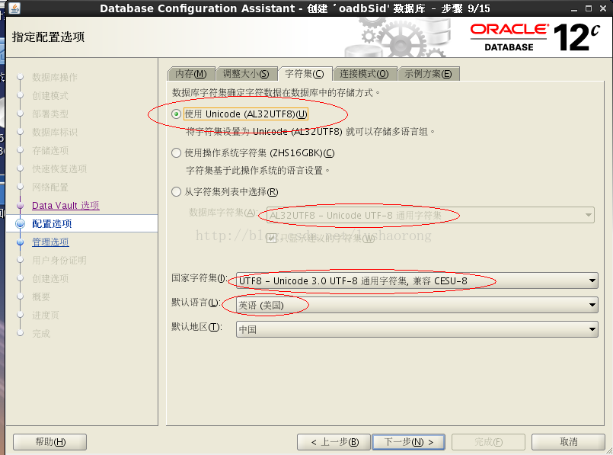Switch to the 调整大小(S) tab
This screenshot has height=455, width=613.
(x=246, y=74)
